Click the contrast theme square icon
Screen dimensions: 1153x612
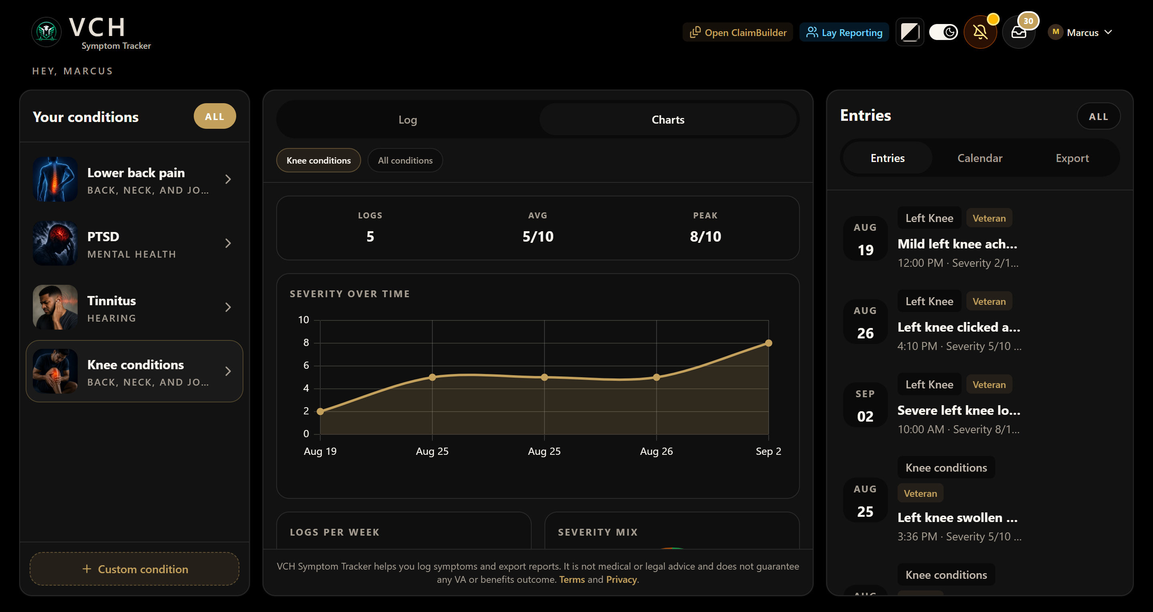click(x=910, y=32)
